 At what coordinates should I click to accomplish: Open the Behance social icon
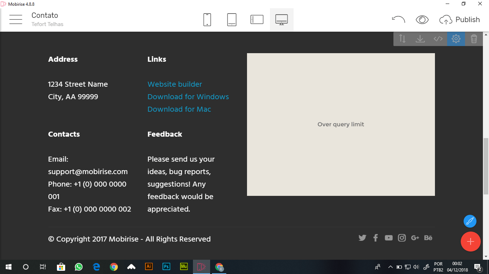(428, 238)
